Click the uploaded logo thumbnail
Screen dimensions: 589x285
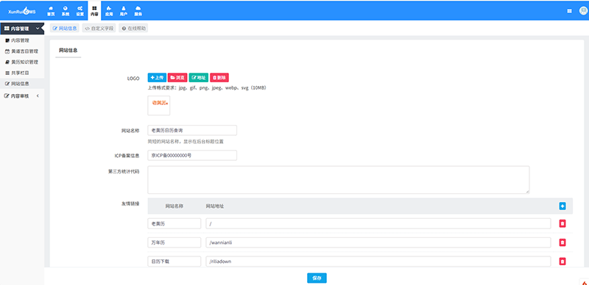pyautogui.click(x=159, y=105)
